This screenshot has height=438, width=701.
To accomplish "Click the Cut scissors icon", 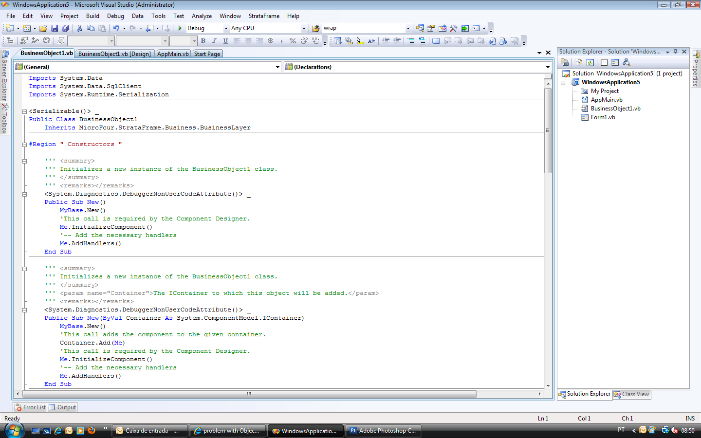I will click(79, 28).
